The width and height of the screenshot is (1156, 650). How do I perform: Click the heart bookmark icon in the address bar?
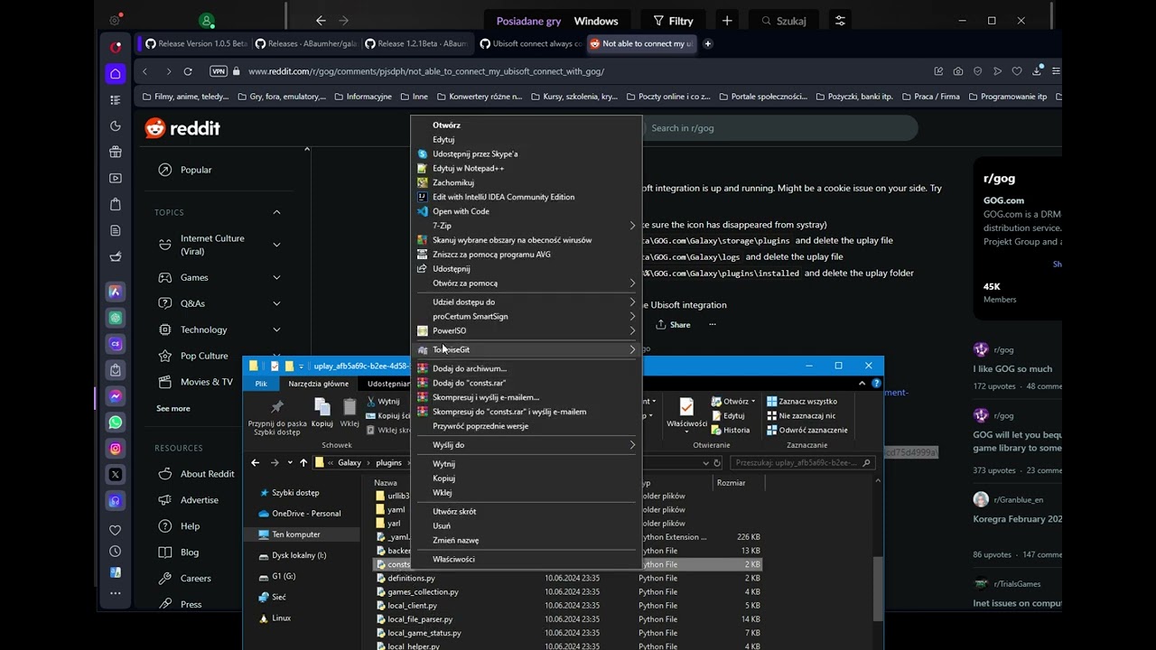pyautogui.click(x=1017, y=71)
